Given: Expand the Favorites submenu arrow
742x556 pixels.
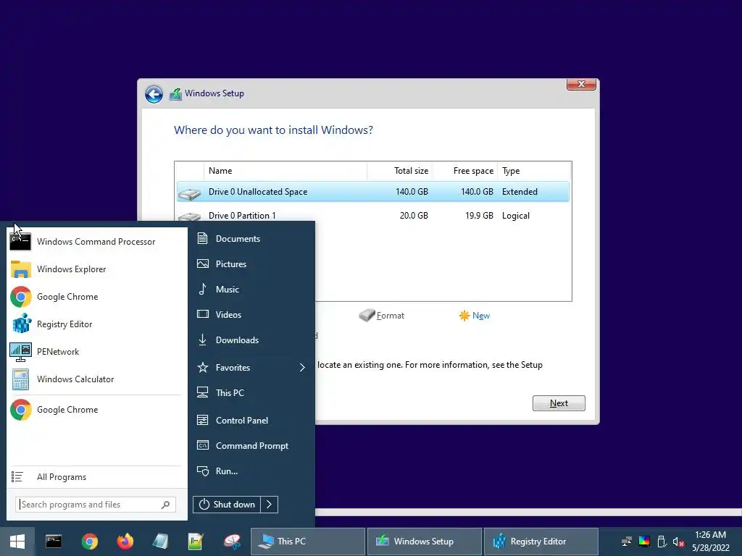Looking at the screenshot, I should (302, 367).
